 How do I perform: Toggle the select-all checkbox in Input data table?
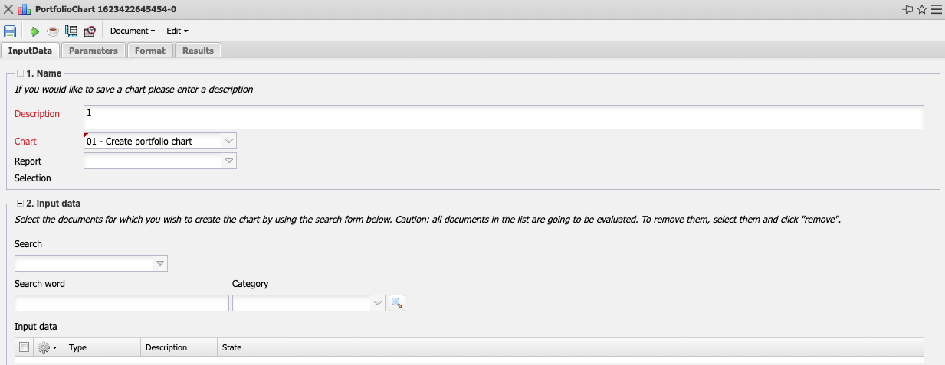(x=24, y=347)
